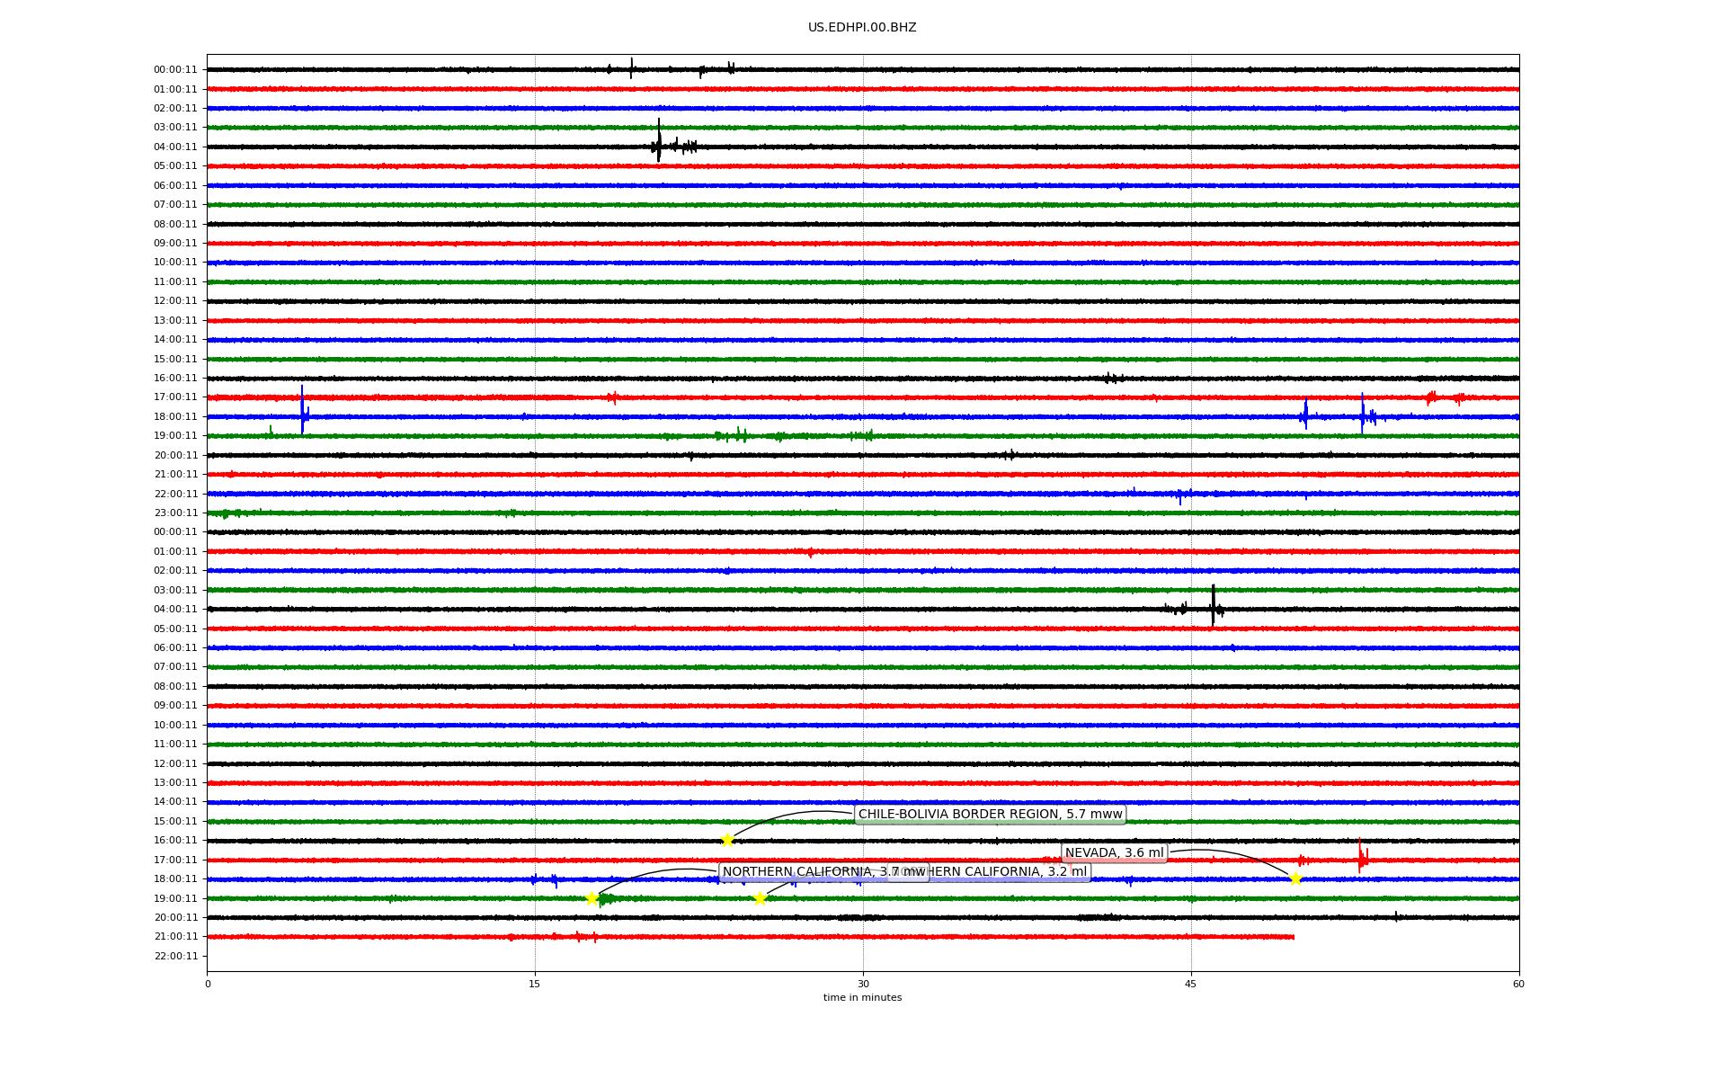Select the 30 minute axis tick label
Screen dimensions: 1726x1079
pos(863,984)
